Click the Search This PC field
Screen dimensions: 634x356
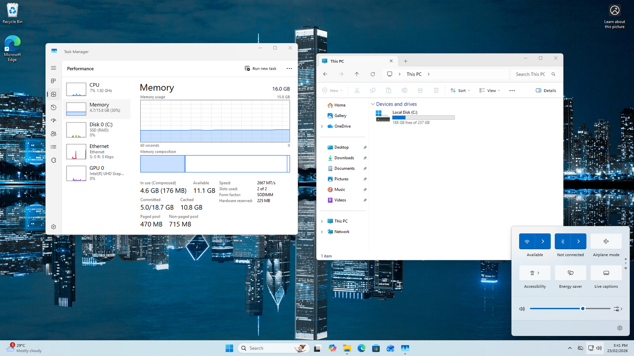tap(530, 74)
